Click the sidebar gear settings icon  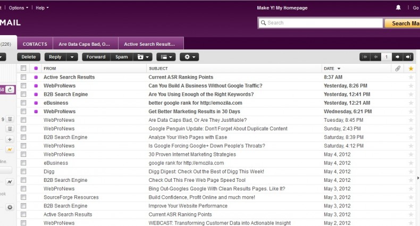[x=10, y=207]
